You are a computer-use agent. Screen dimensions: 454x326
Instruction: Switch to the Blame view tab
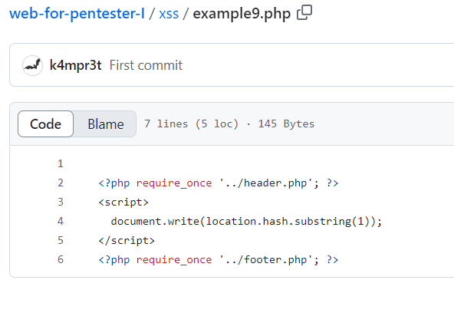pyautogui.click(x=106, y=124)
